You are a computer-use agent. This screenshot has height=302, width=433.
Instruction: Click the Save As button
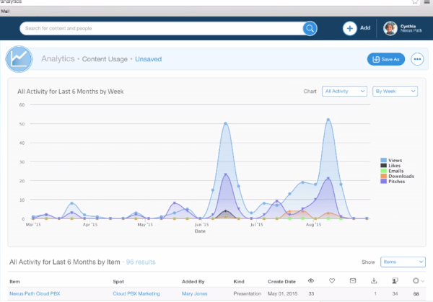click(x=386, y=59)
